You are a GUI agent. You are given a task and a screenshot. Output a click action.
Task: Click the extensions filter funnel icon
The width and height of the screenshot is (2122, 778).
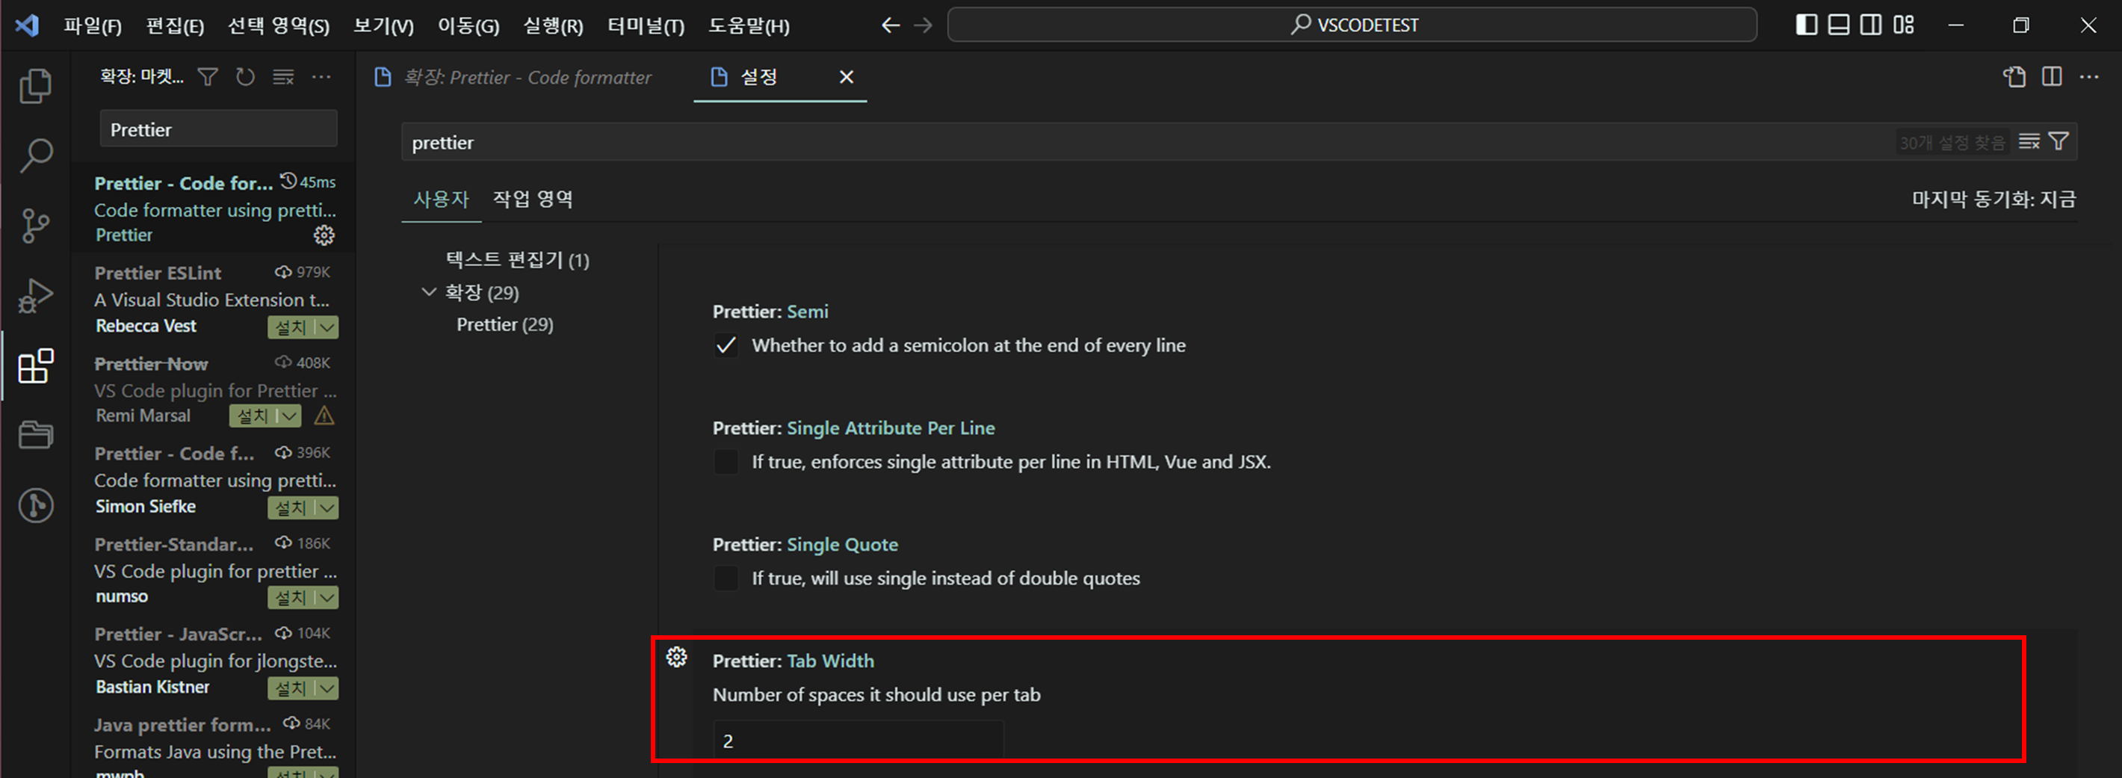(208, 77)
